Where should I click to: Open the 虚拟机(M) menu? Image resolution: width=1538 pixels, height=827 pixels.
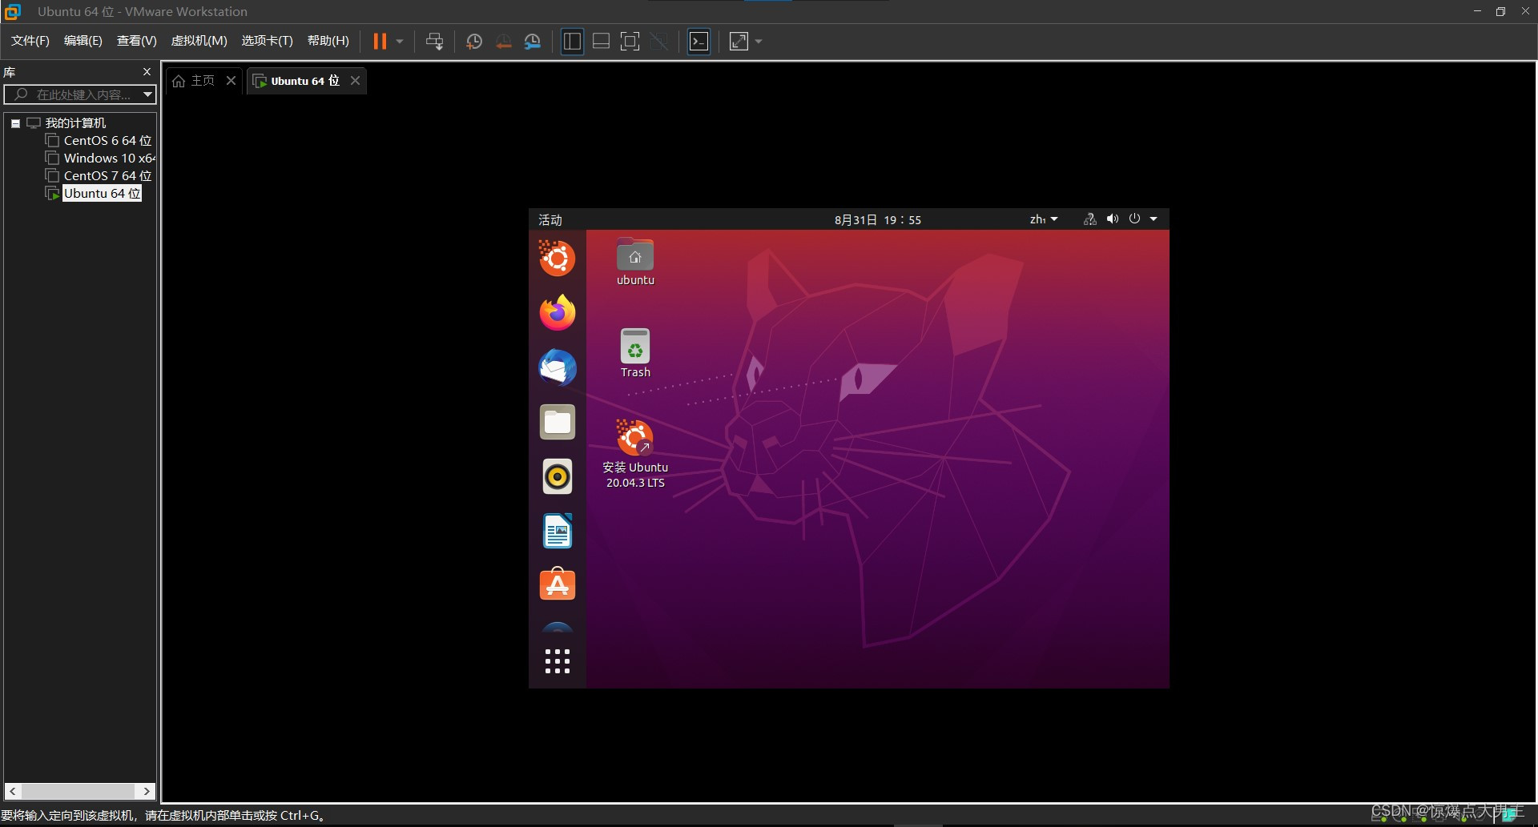pyautogui.click(x=199, y=41)
